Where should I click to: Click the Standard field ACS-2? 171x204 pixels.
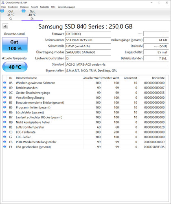(x=117, y=64)
